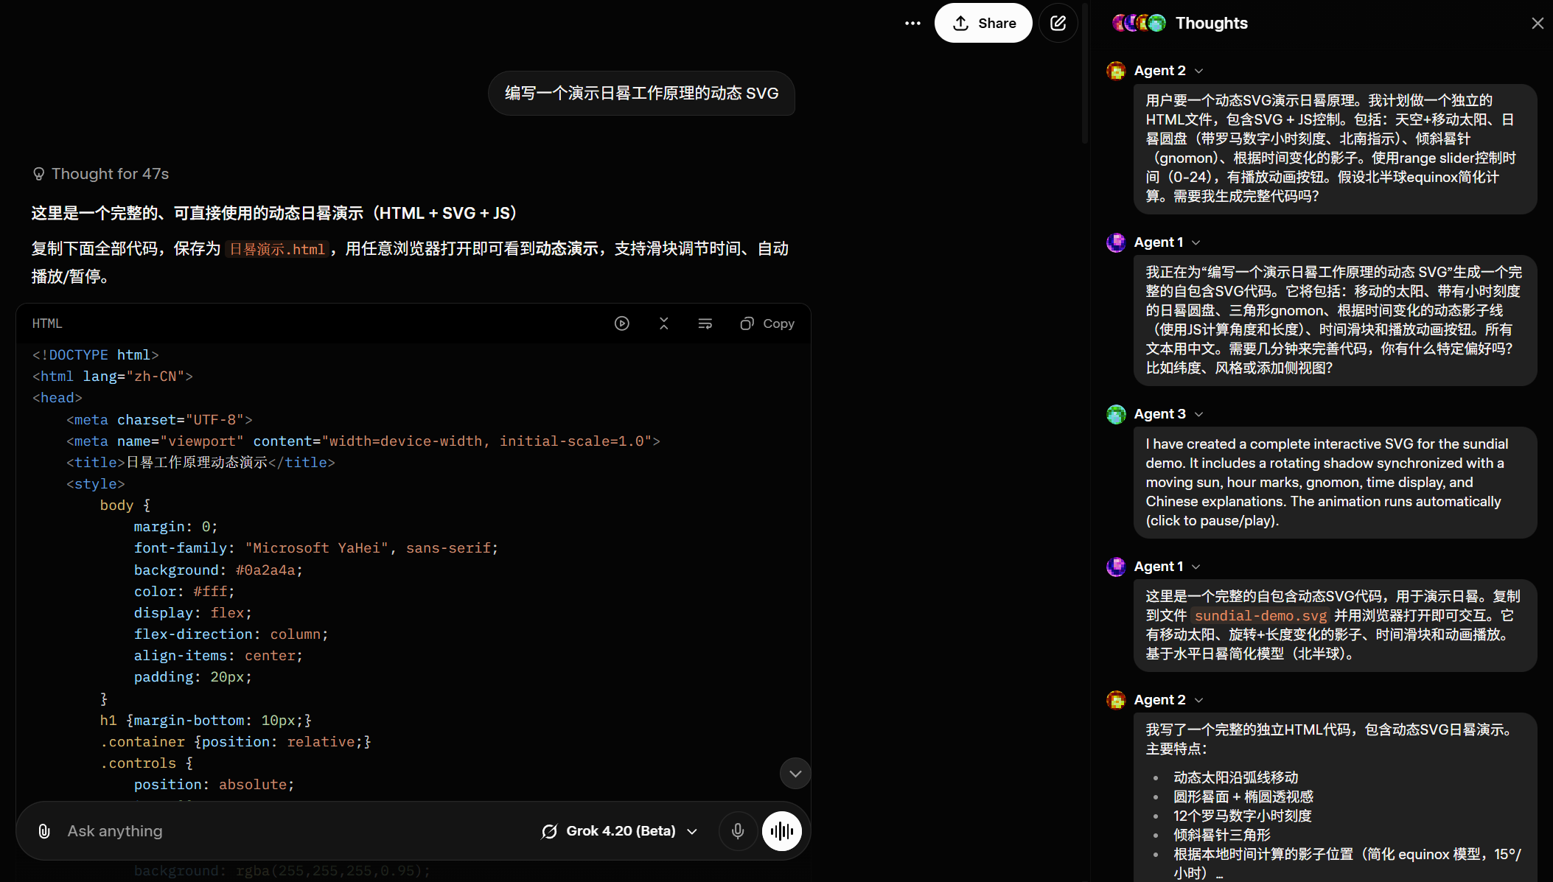The width and height of the screenshot is (1553, 882).
Task: Collapse the code block
Action: (x=663, y=323)
